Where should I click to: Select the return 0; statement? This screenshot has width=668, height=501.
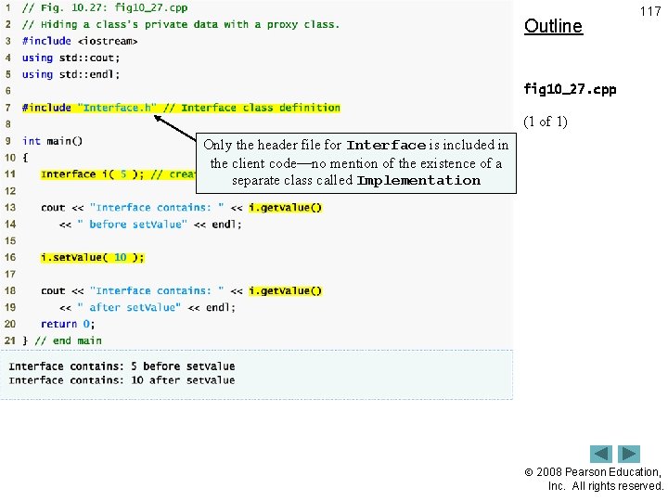68,324
